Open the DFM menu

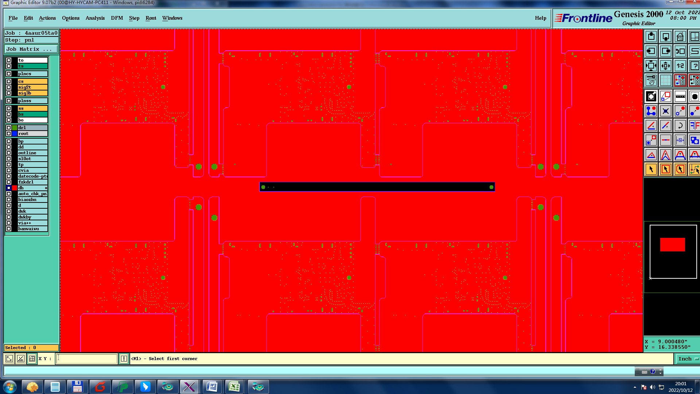pyautogui.click(x=117, y=18)
